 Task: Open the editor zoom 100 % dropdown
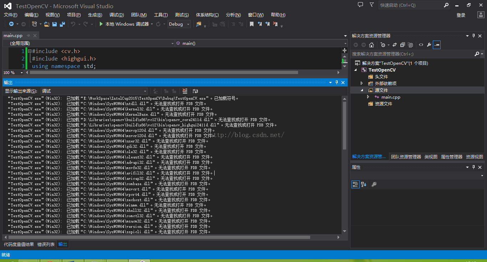point(13,72)
